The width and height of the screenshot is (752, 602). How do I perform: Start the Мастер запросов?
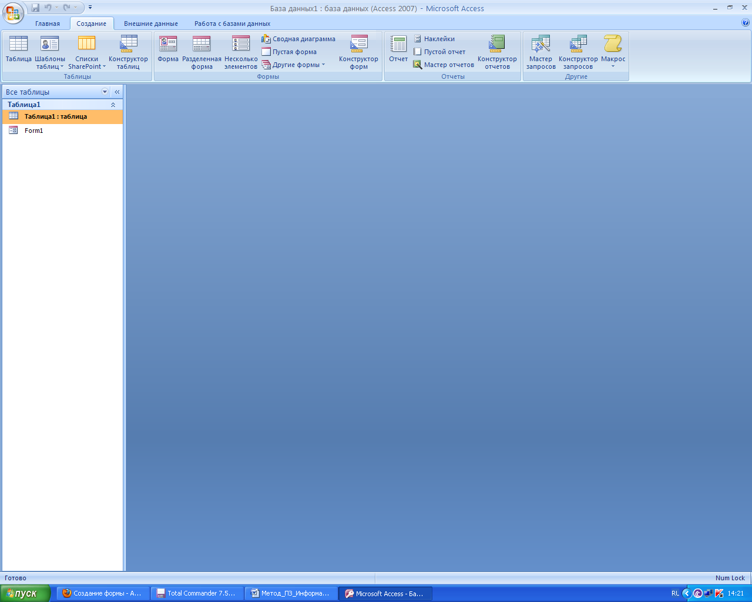[x=540, y=52]
